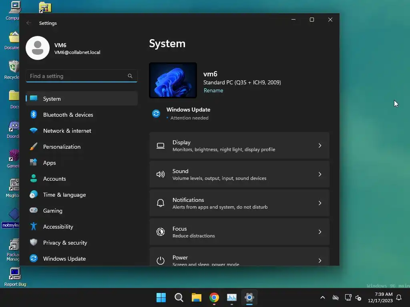Screen dimensions: 410x307
Task: Open Power settings row
Action: point(239,257)
